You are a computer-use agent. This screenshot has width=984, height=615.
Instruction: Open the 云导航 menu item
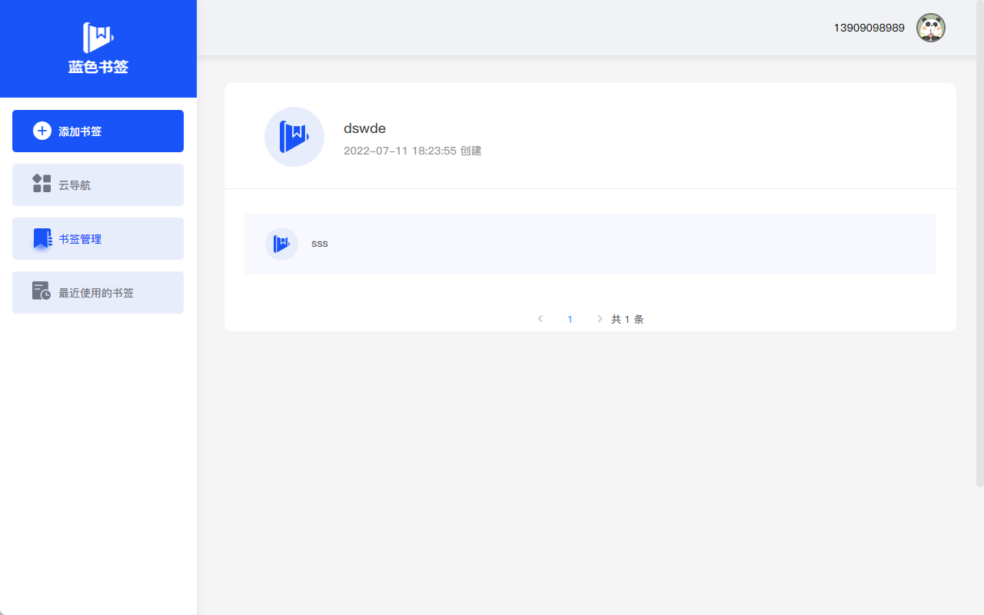click(x=98, y=184)
